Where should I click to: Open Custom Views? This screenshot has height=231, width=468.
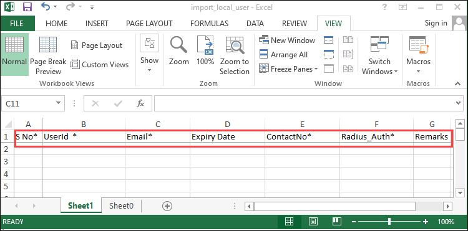point(99,65)
